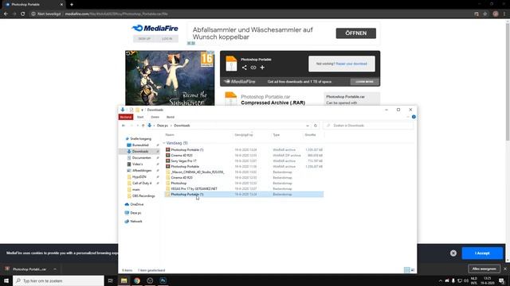Expand the address bar history dropdown
Viewport: 510px width, 286px height.
click(x=308, y=126)
